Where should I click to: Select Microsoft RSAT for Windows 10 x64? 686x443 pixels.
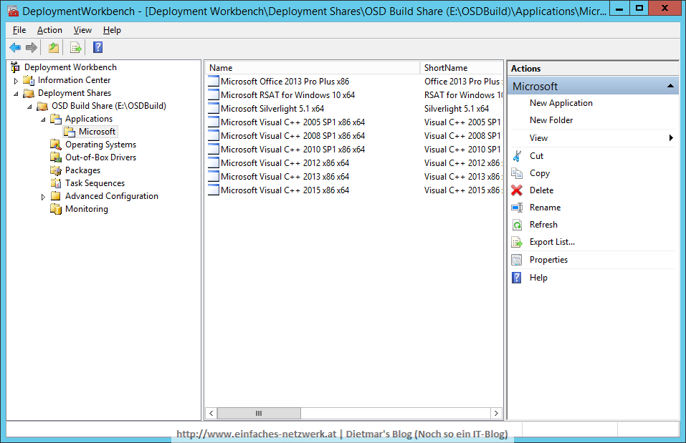[x=287, y=94]
